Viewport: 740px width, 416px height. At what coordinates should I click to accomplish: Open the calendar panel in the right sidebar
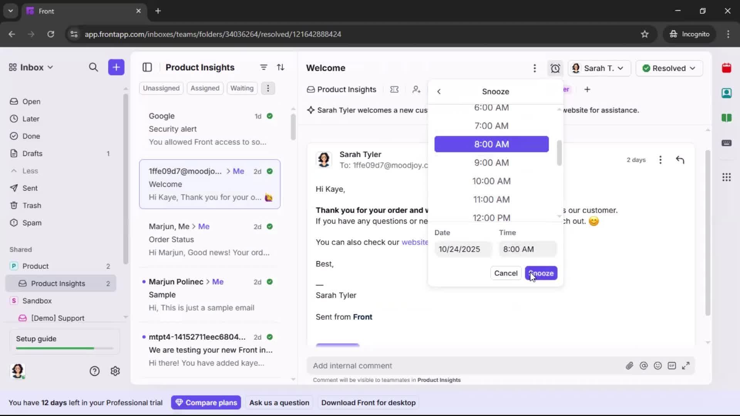click(x=727, y=68)
